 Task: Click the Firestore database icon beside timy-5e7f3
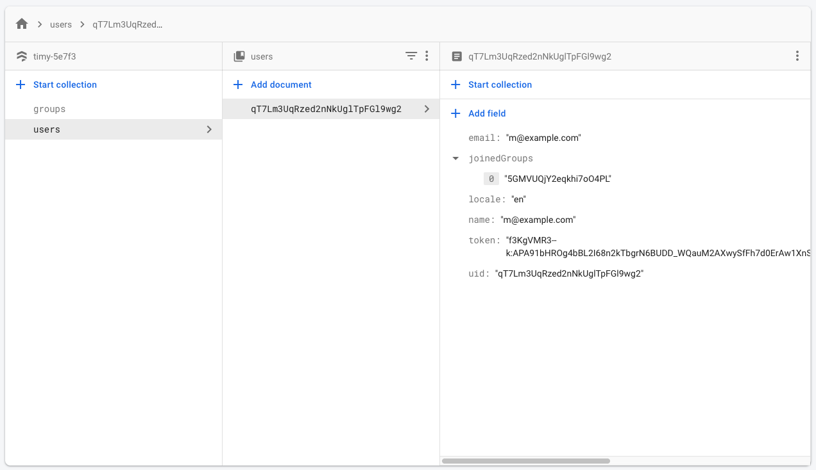click(22, 56)
